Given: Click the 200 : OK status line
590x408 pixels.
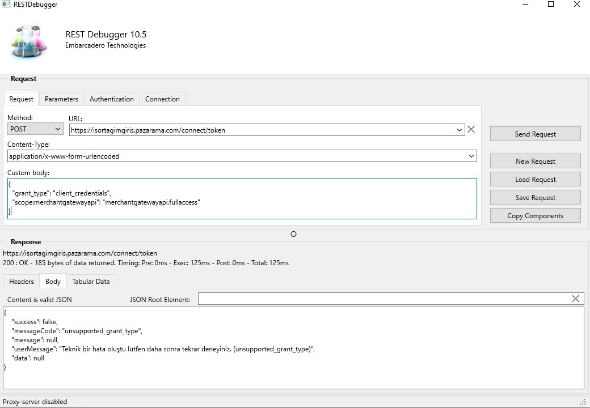Looking at the screenshot, I should click(x=146, y=263).
